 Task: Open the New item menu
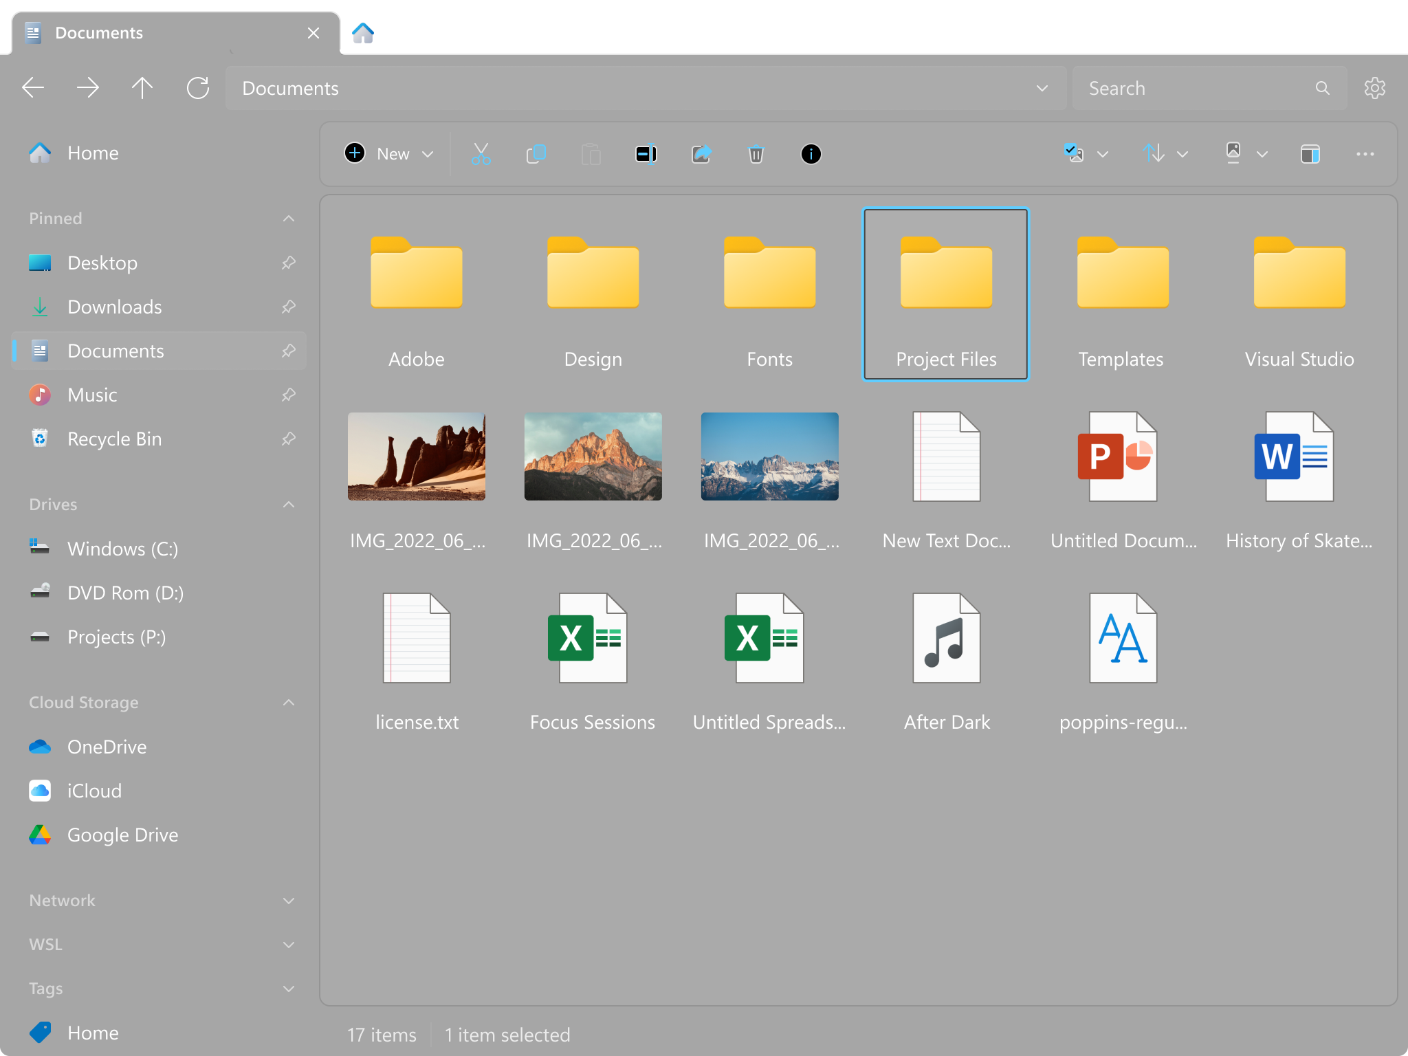388,154
